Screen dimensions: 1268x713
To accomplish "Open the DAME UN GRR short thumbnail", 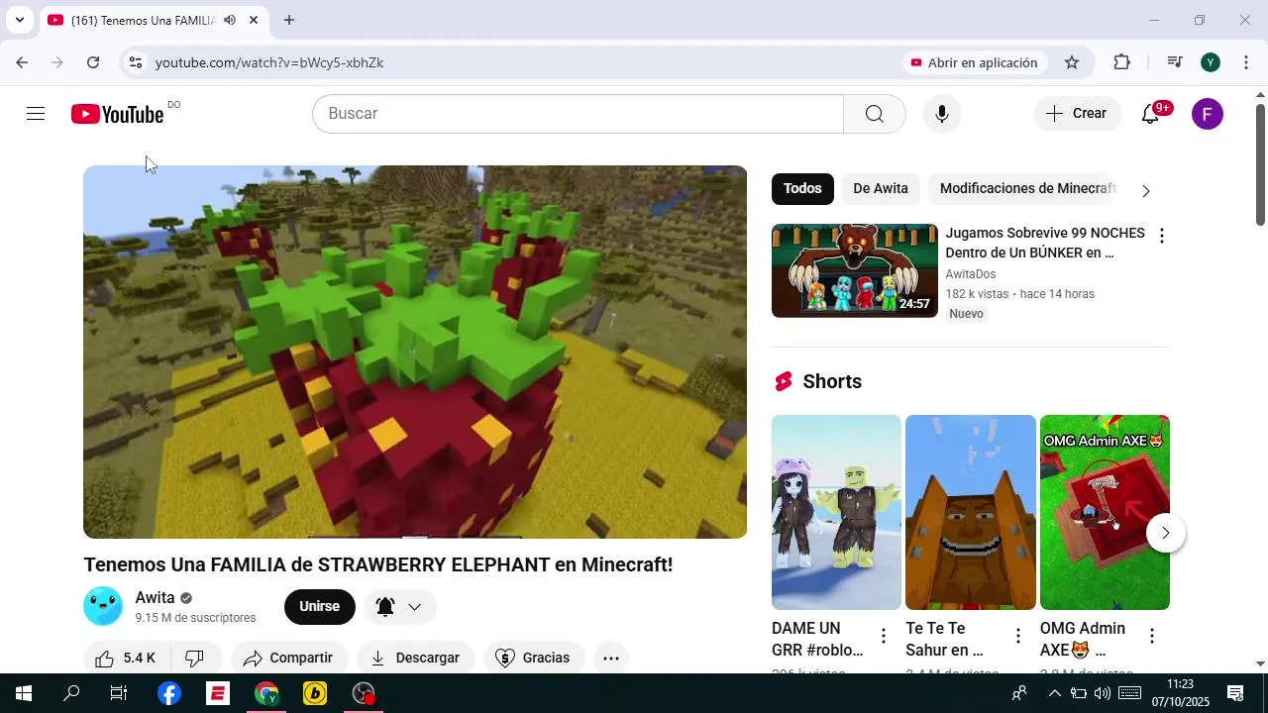I will [836, 512].
